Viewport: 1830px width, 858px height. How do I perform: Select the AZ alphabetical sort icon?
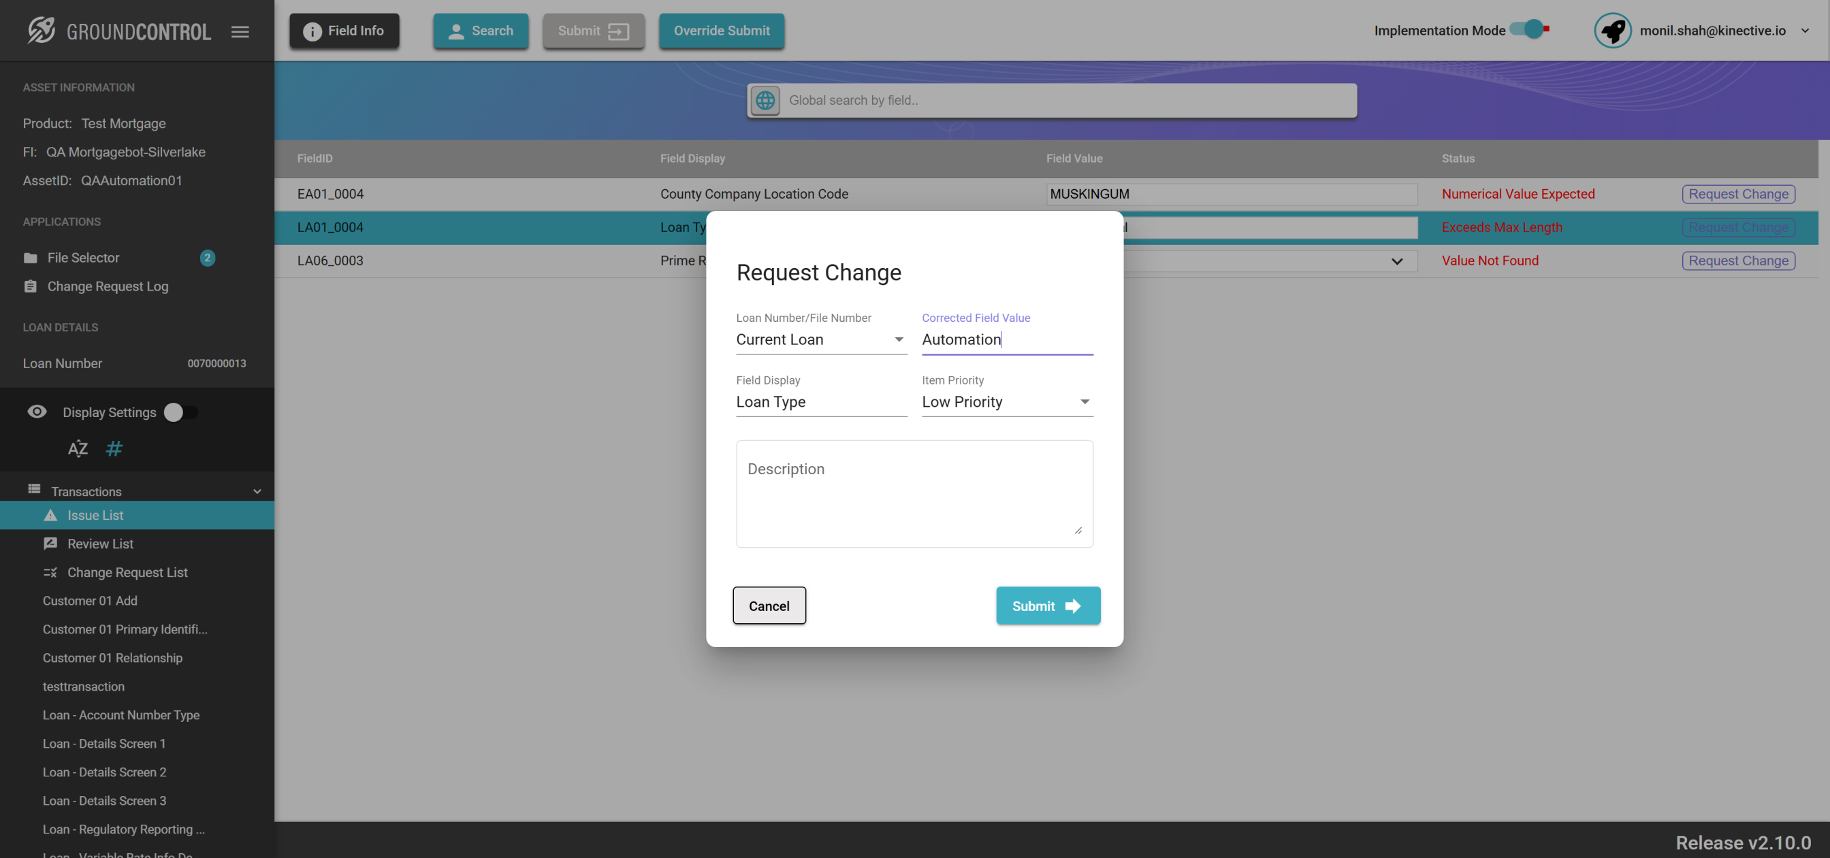[78, 448]
